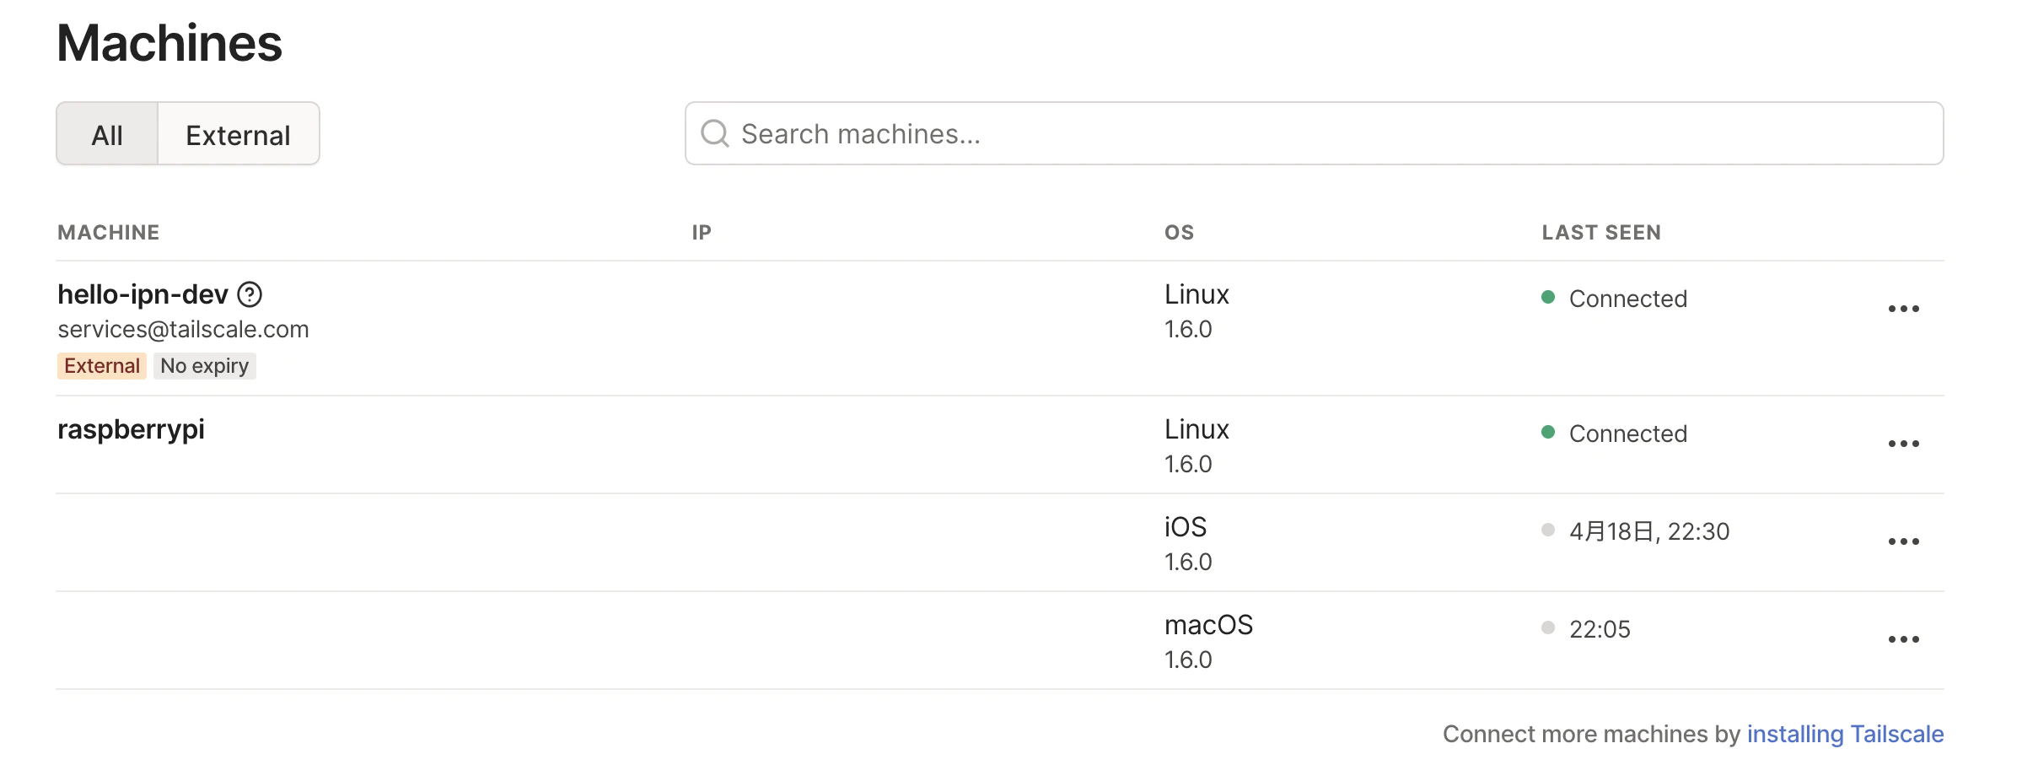Click gray offline dot next to 4月18日
Screen dimensions: 2022x781
click(x=1548, y=530)
